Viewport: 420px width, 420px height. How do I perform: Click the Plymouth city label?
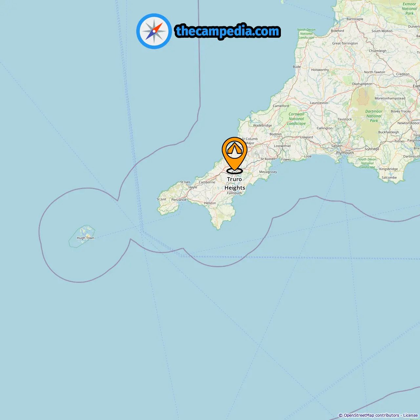pos(345,153)
